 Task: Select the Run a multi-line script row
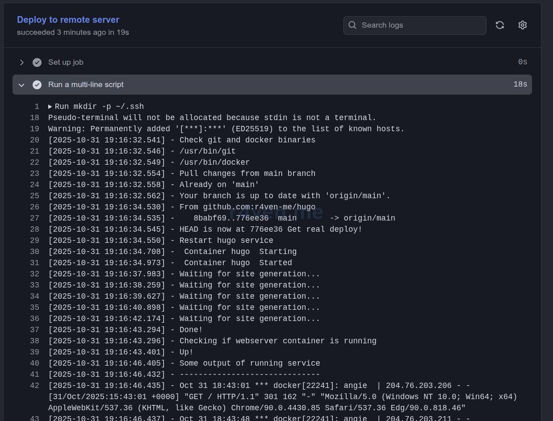pos(268,85)
